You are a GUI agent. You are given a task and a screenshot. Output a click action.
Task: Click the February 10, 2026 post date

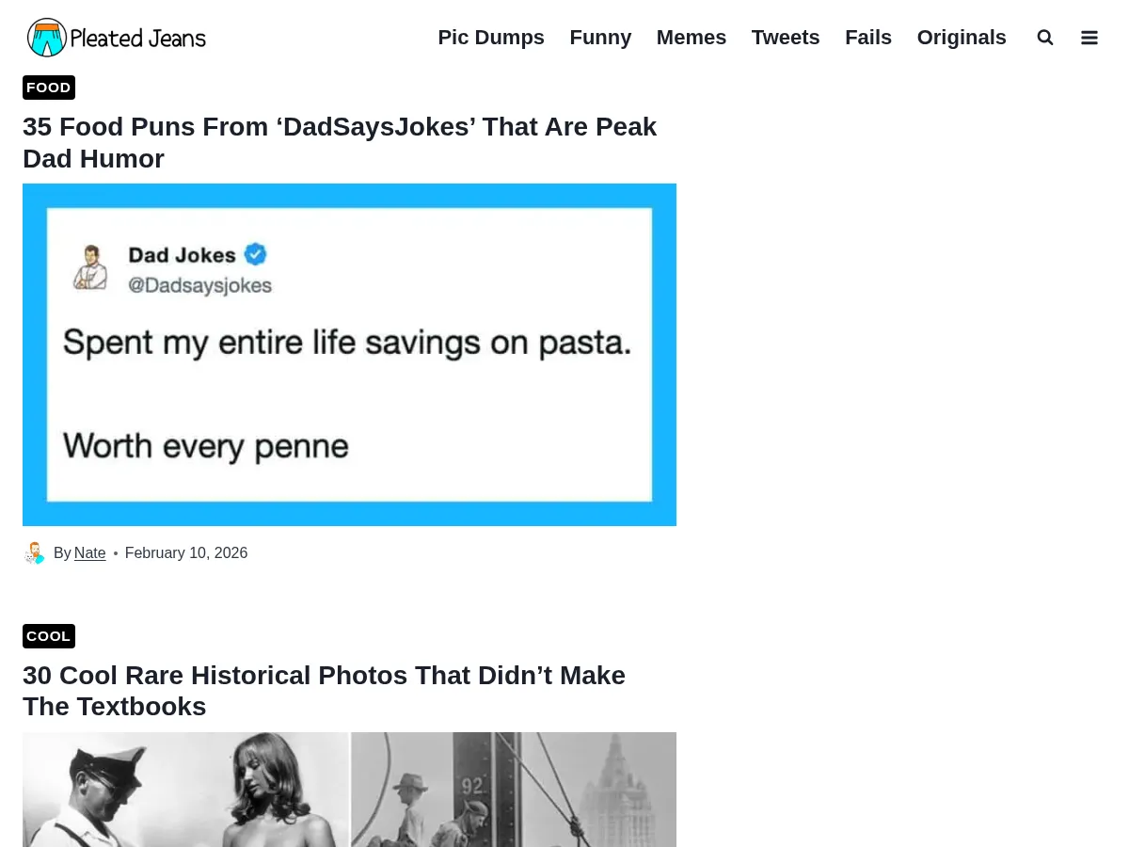coord(186,553)
